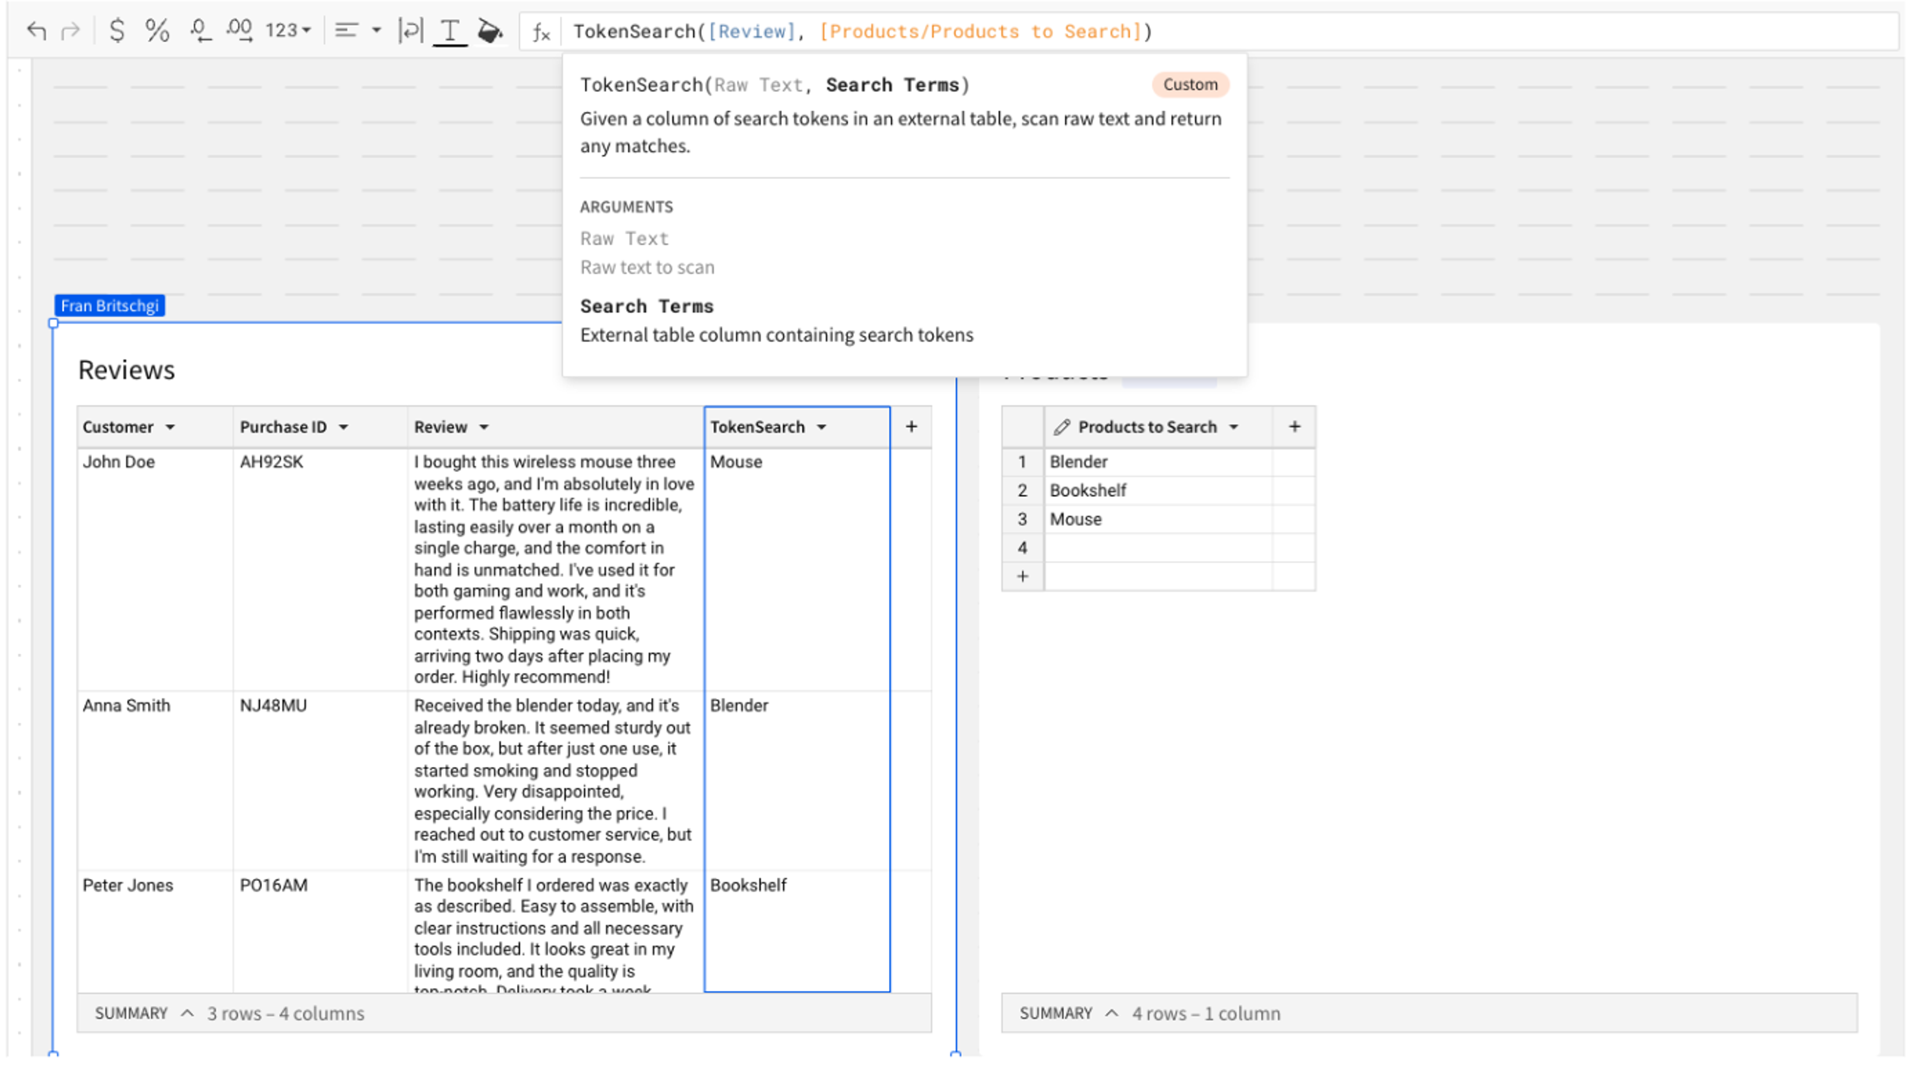This screenshot has width=1911, height=1067.
Task: Click Anna Smith's blender review text
Action: [x=553, y=780]
